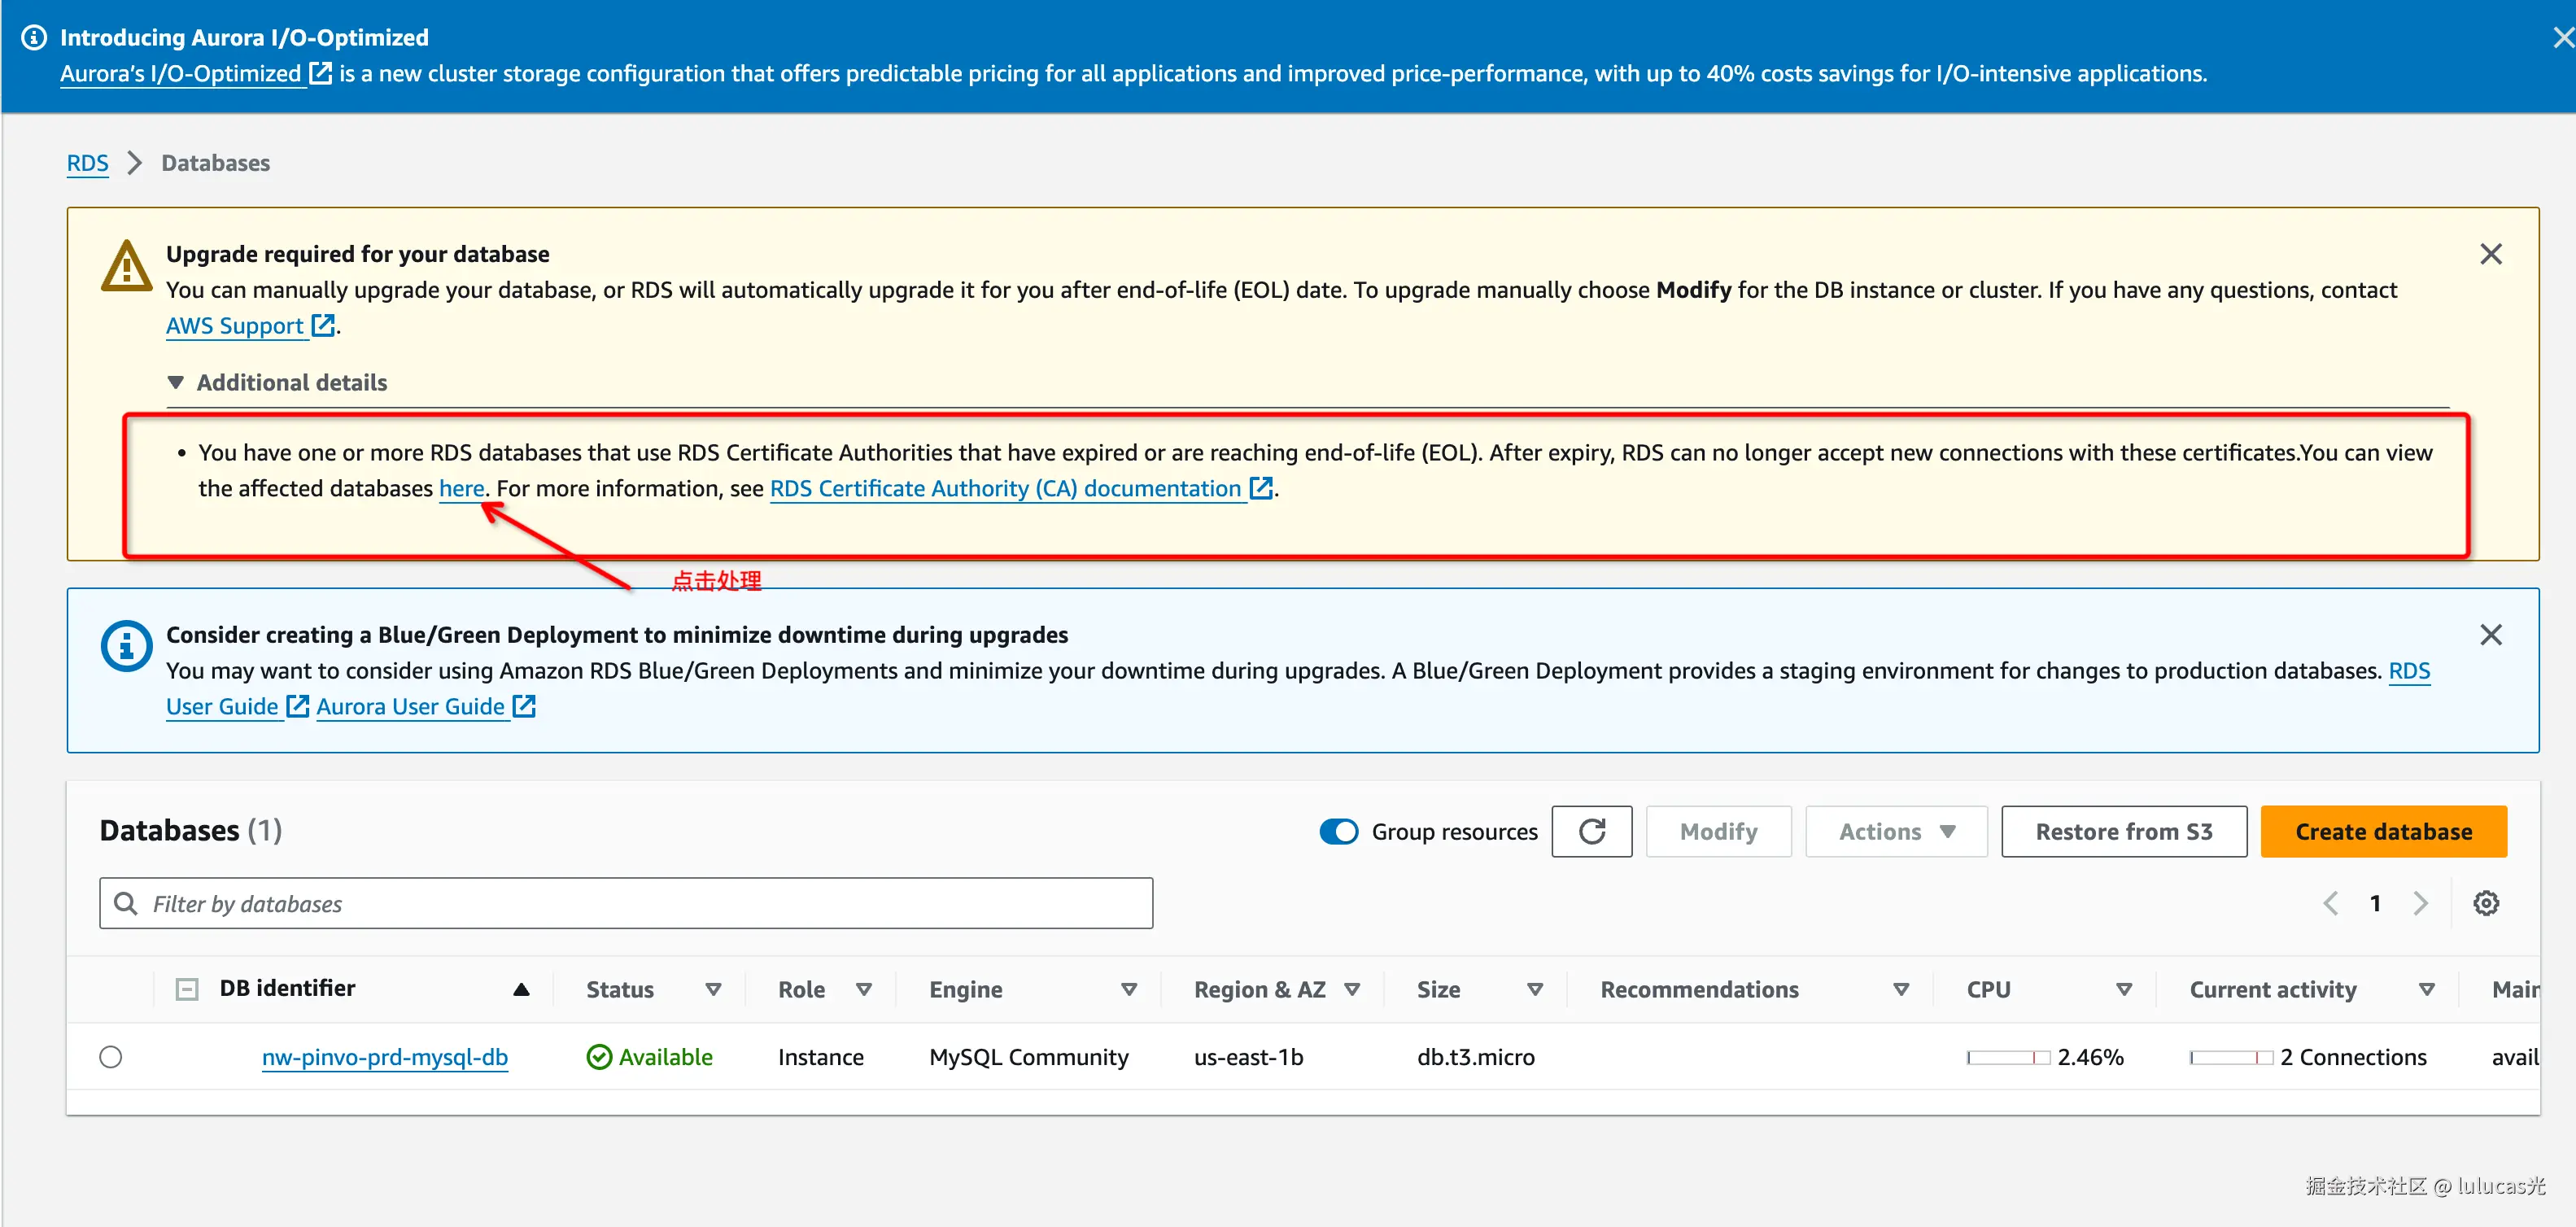Open the Actions dropdown
2576x1227 pixels.
click(1895, 831)
